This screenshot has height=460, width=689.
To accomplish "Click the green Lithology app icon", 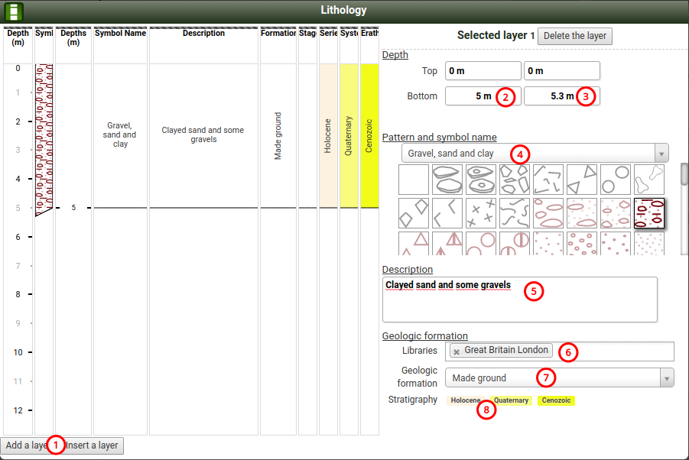I will (14, 11).
